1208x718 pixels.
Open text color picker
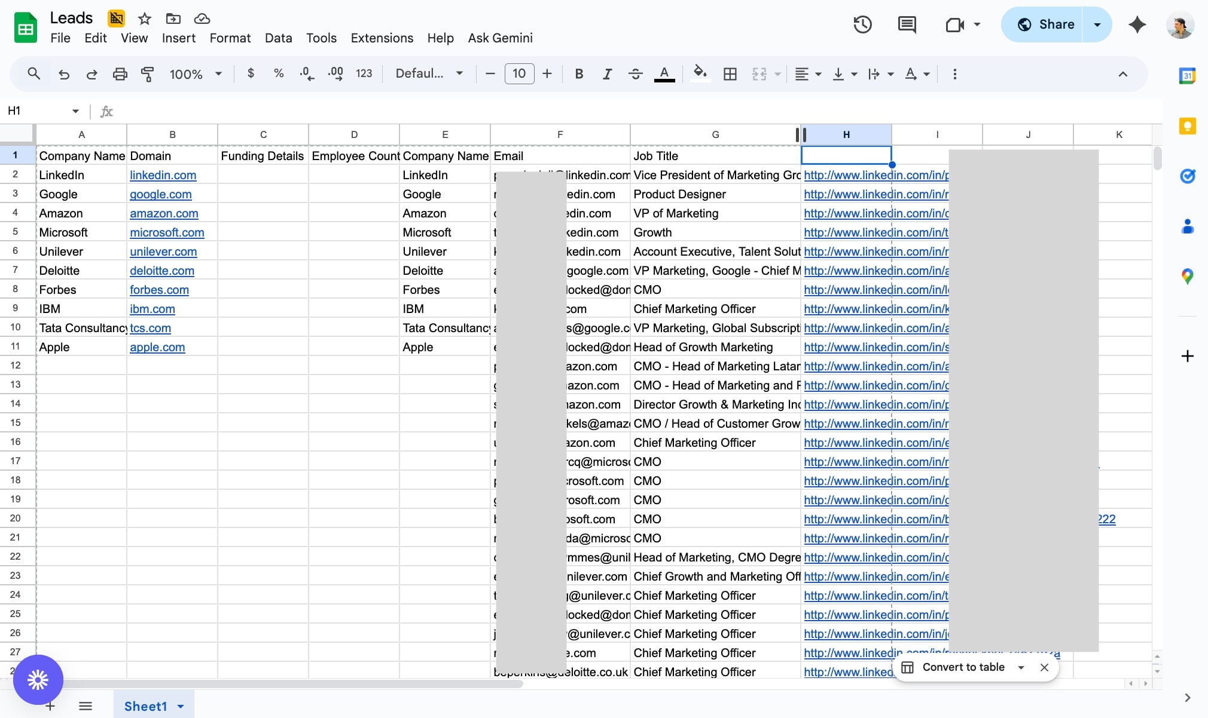point(664,74)
